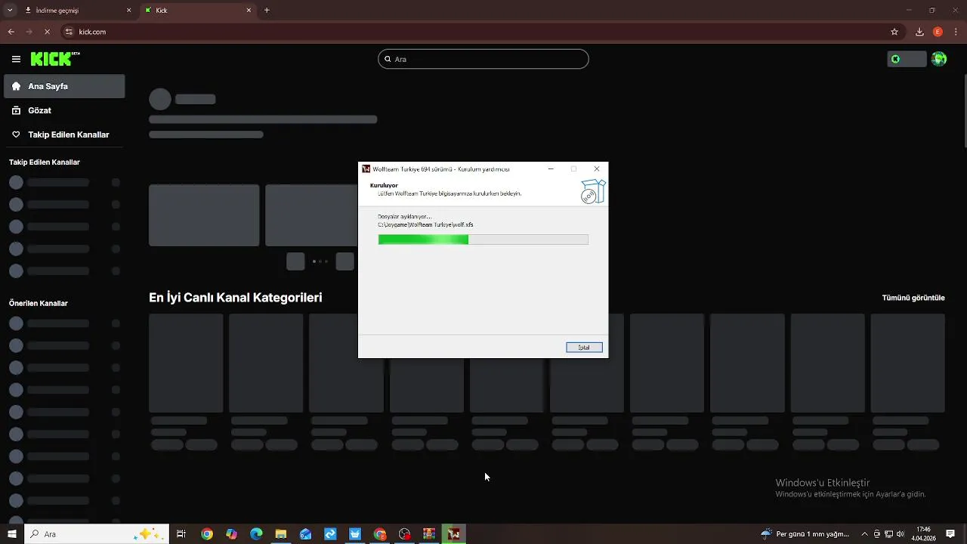The width and height of the screenshot is (967, 544).
Task: Go to Ana Sayfa in sidebar
Action: click(x=64, y=86)
